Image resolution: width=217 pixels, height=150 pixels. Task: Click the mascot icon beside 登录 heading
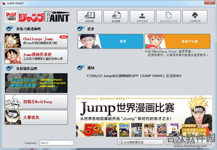pos(81,29)
